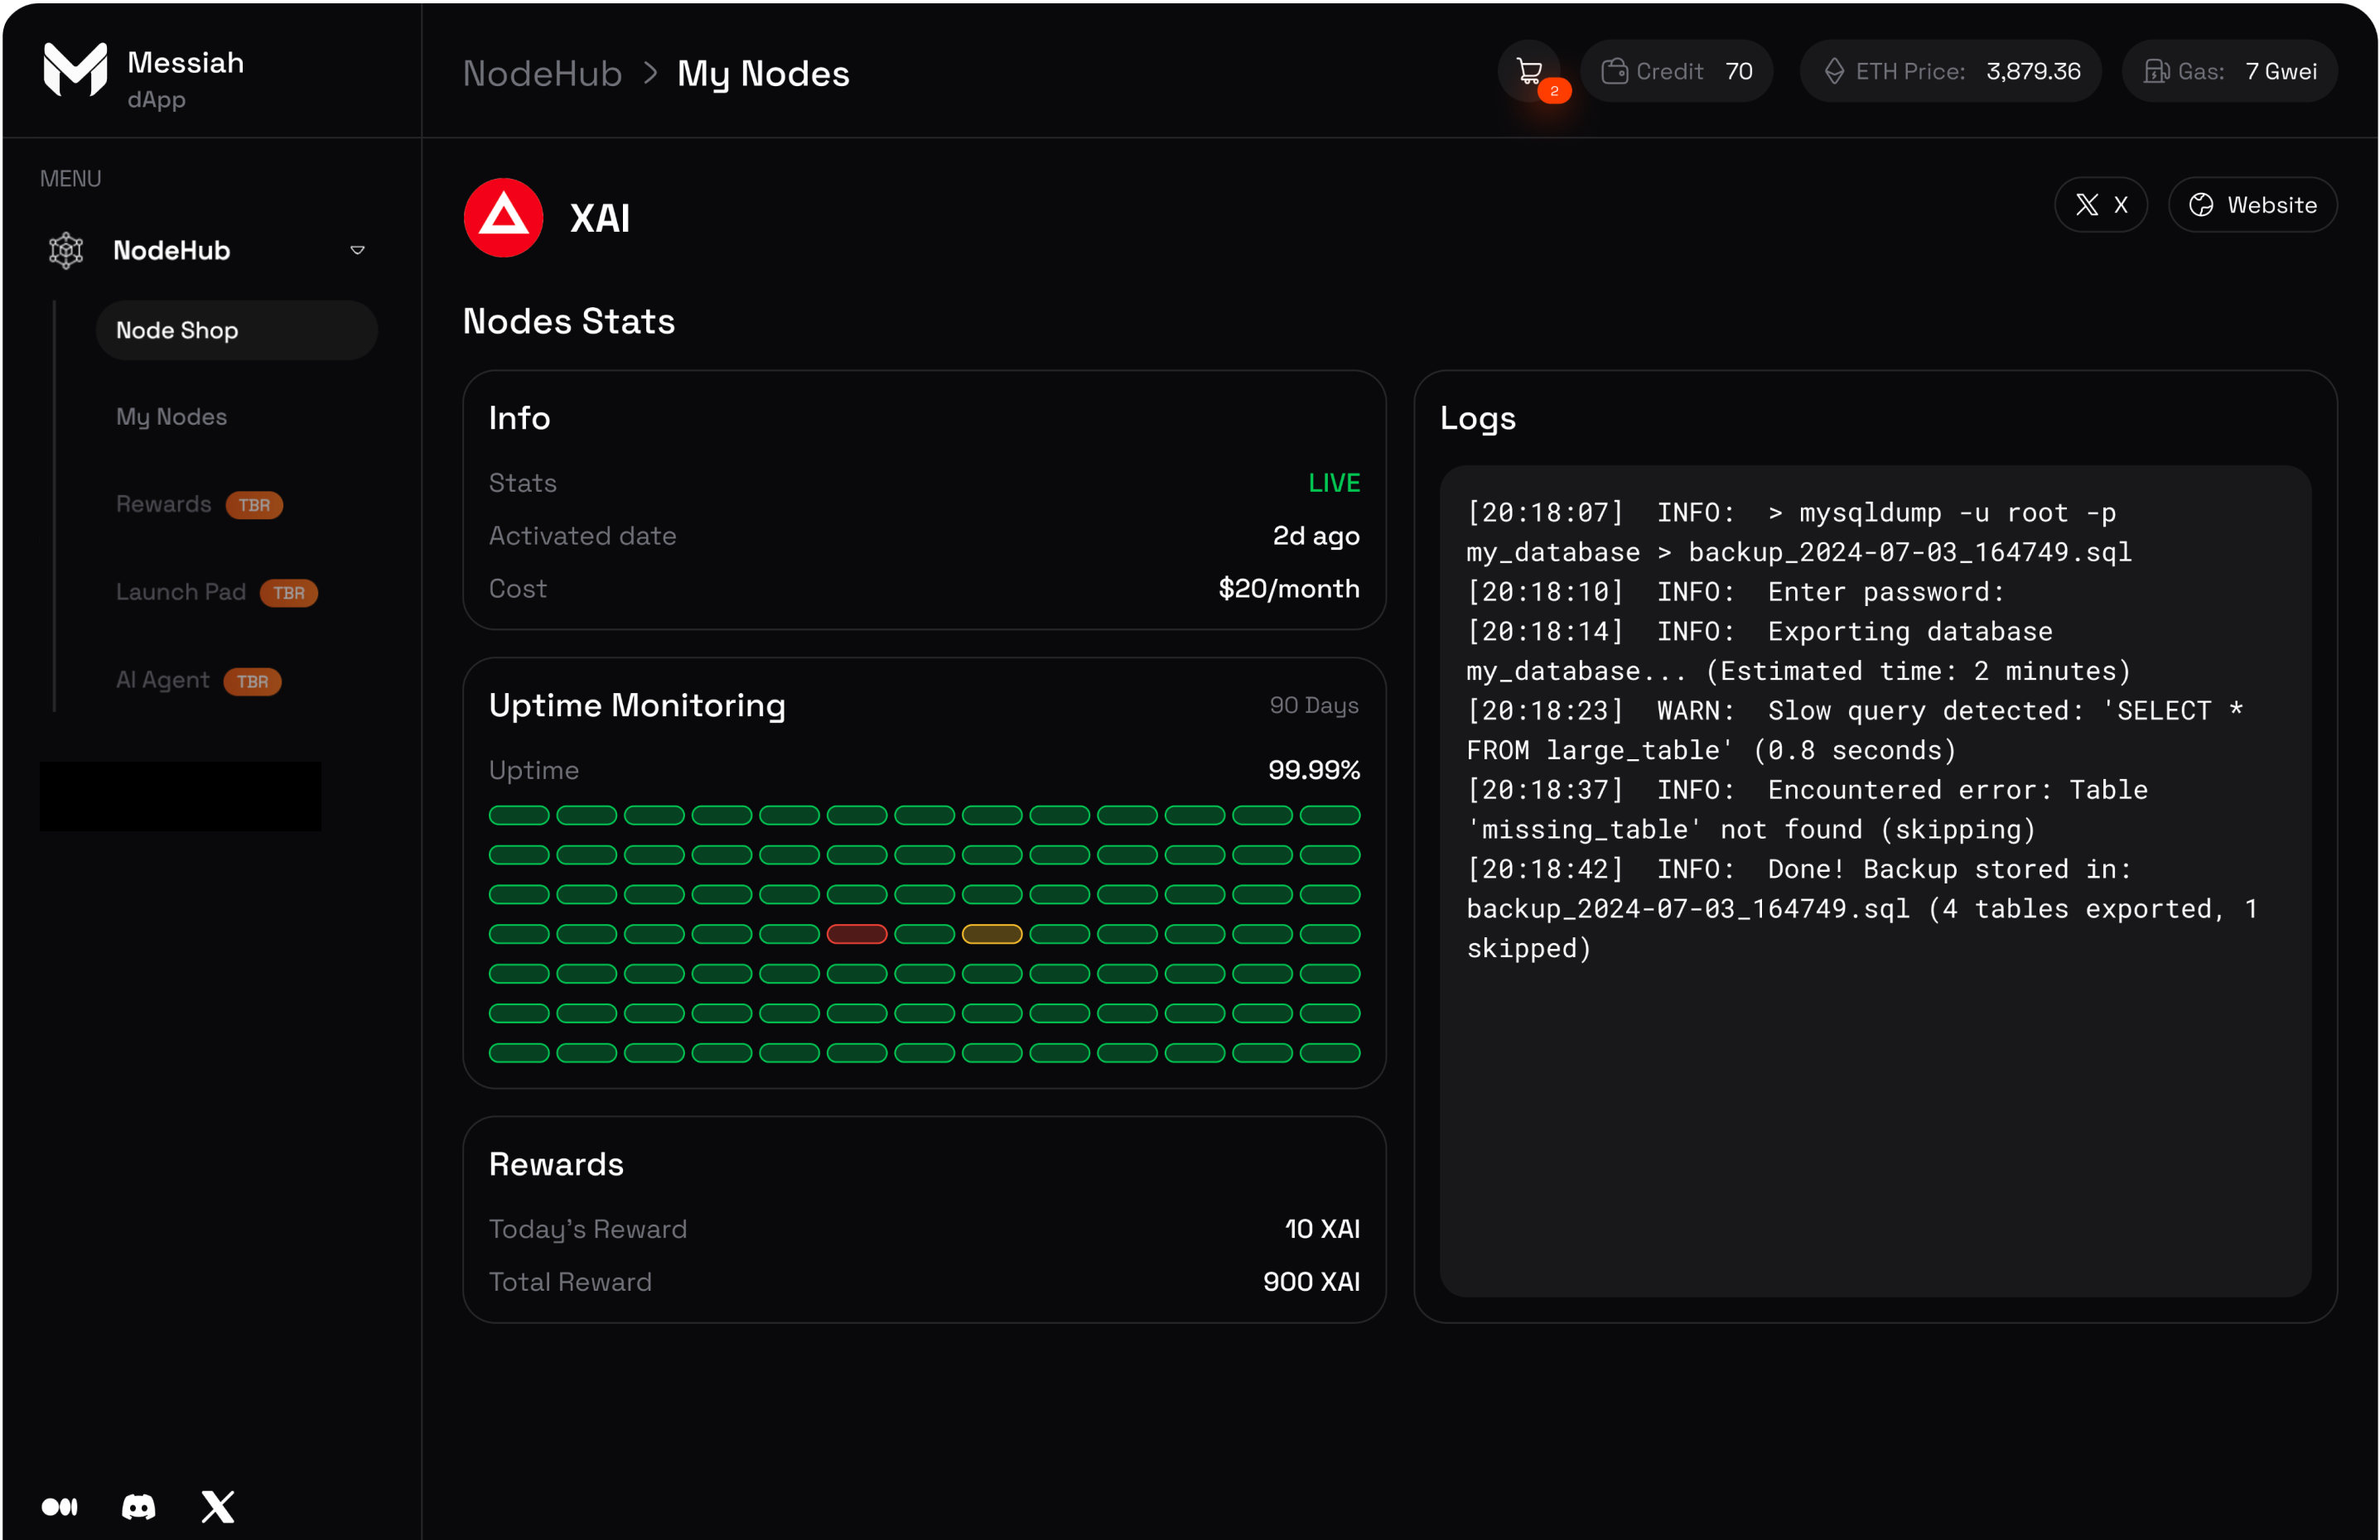This screenshot has height=1540, width=2380.
Task: Open the X icon in sidebar footer
Action: click(217, 1506)
